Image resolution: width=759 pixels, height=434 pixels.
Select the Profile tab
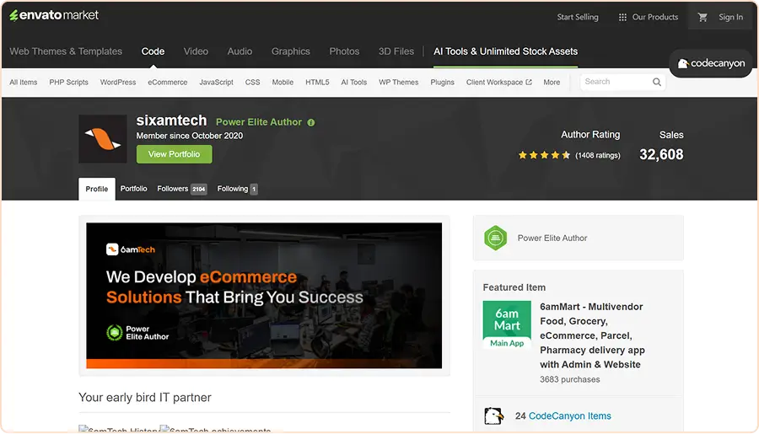(x=97, y=189)
